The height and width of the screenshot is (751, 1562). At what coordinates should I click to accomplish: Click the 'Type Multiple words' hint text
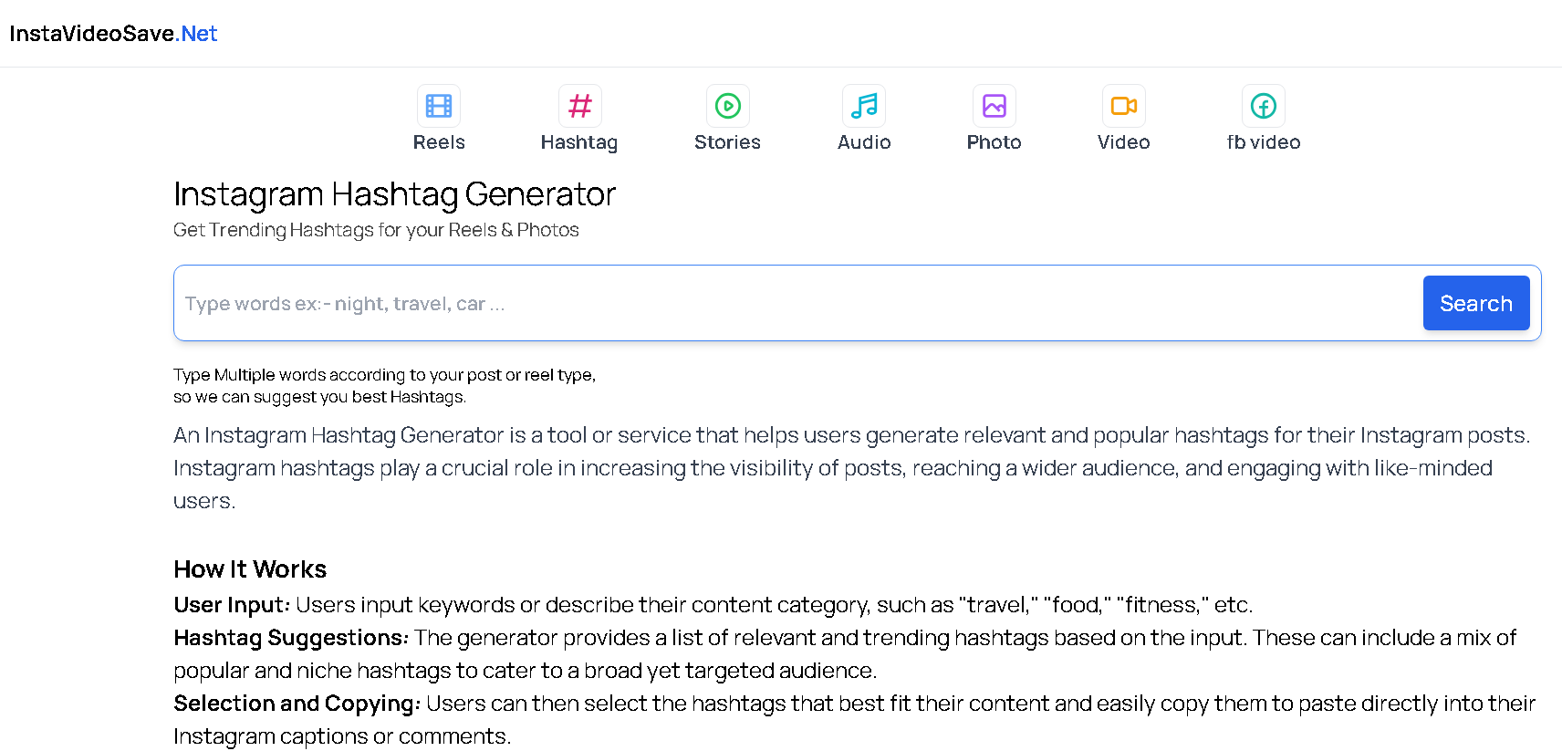pyautogui.click(x=384, y=386)
